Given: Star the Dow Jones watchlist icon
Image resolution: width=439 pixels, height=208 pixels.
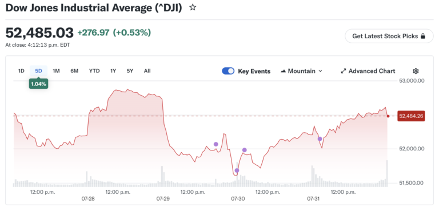Looking at the screenshot, I should click(192, 7).
